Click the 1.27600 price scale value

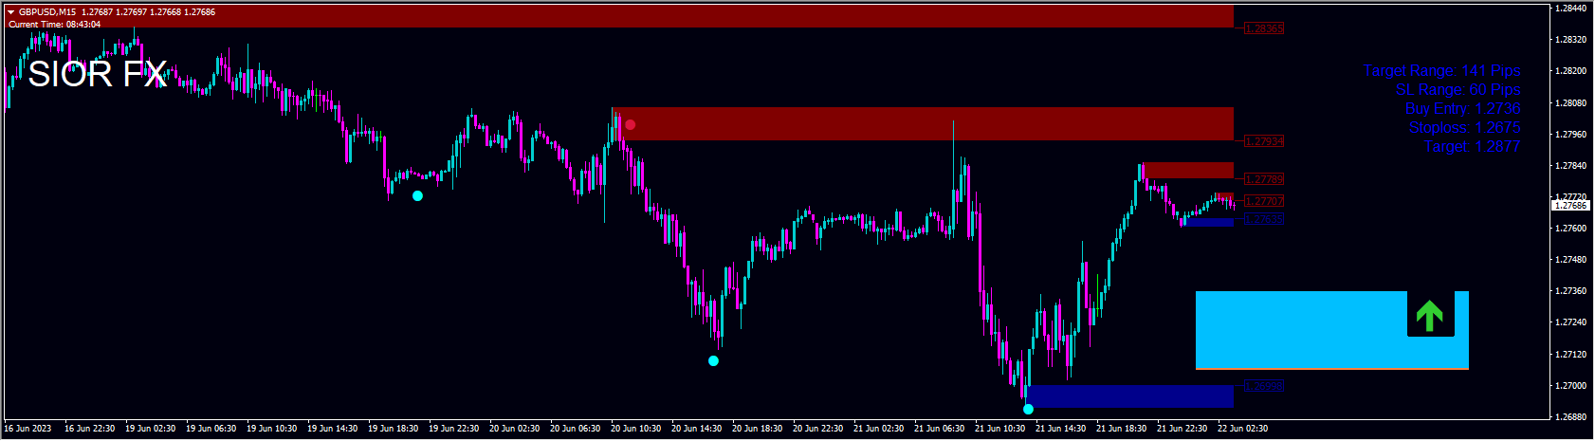click(x=1572, y=229)
